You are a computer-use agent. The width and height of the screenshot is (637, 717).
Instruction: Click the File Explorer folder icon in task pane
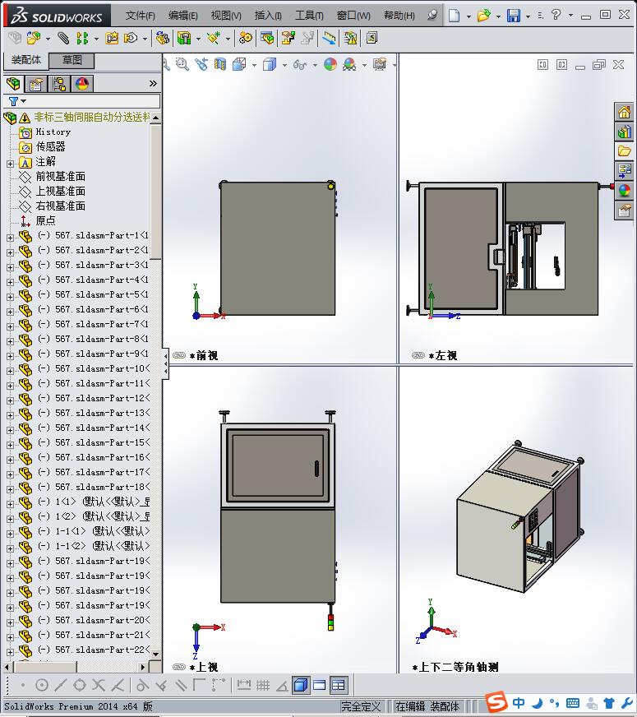pos(624,151)
